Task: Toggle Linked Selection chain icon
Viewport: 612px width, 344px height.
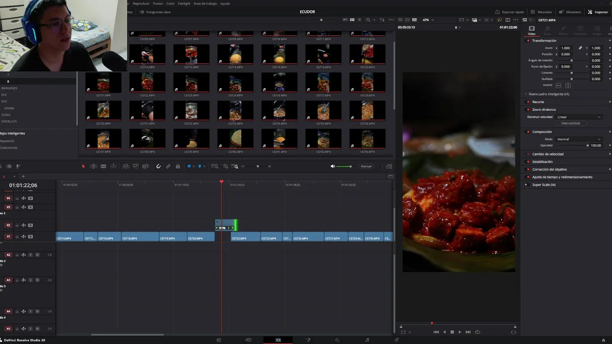Action: [168, 166]
